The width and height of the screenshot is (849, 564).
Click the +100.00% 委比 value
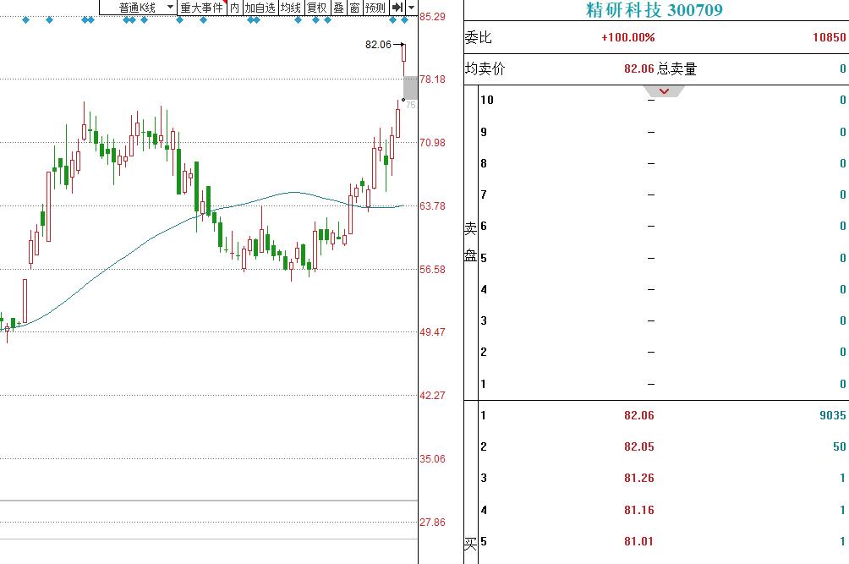(628, 37)
